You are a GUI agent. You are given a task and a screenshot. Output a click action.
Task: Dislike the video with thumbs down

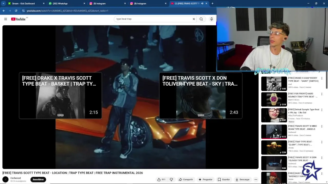tap(171, 179)
